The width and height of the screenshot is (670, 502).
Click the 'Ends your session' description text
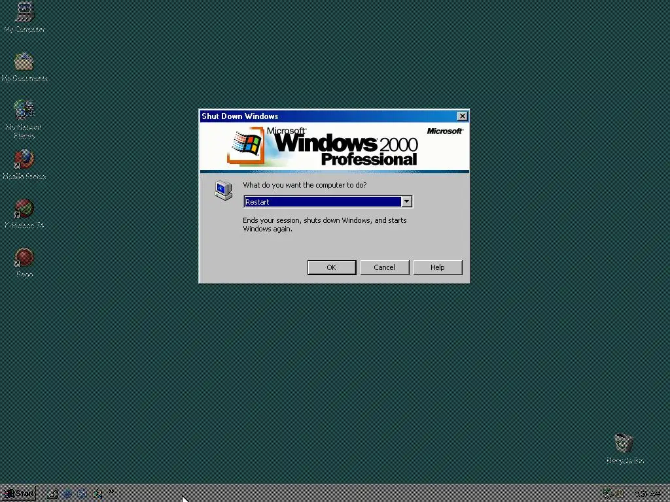[x=325, y=225]
